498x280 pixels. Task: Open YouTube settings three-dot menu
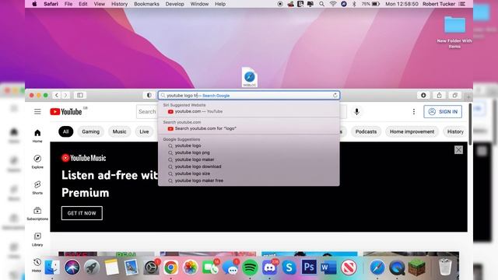click(x=413, y=111)
